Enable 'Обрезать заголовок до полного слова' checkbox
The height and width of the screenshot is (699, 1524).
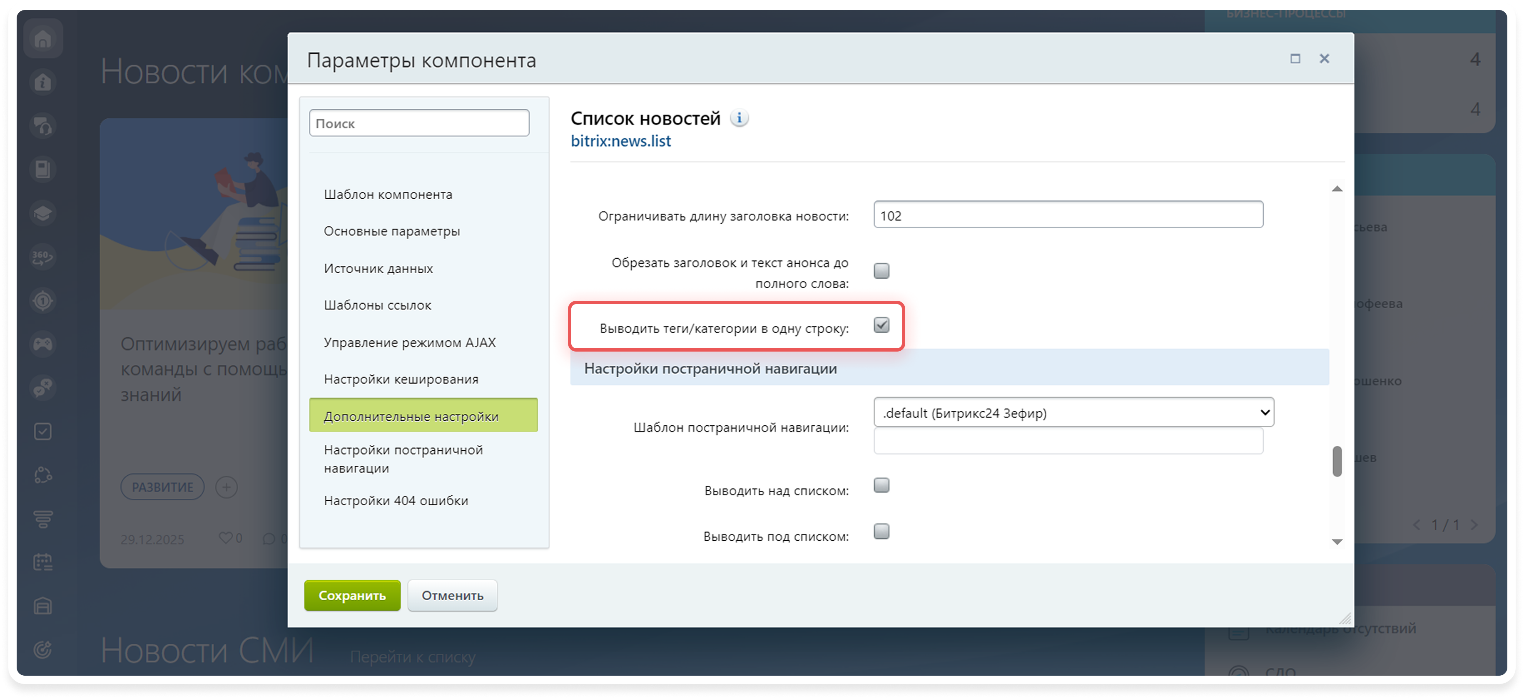tap(882, 271)
